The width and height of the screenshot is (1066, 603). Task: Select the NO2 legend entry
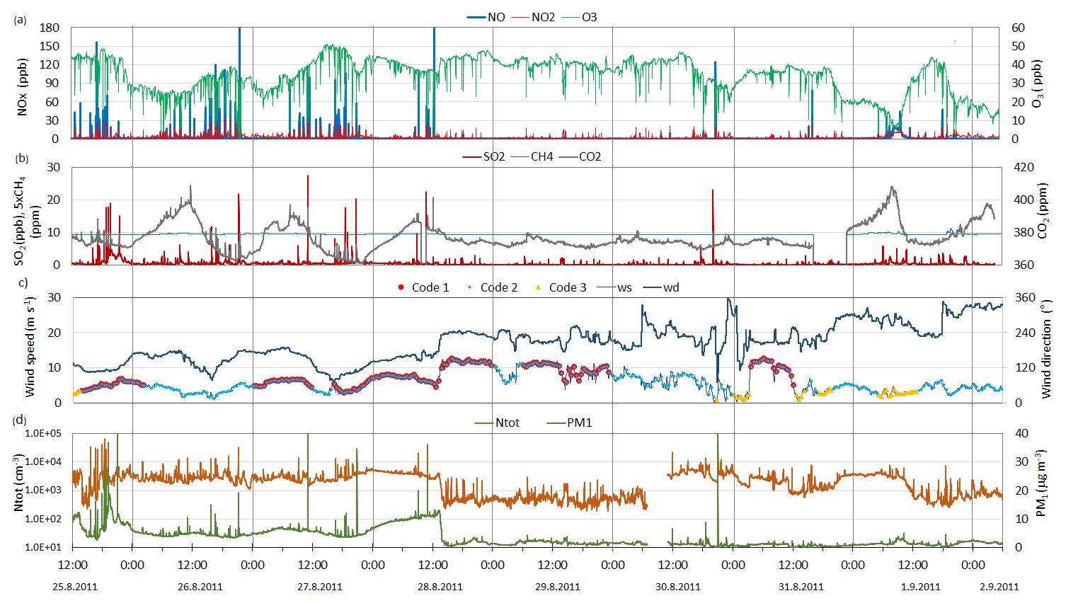tap(543, 17)
